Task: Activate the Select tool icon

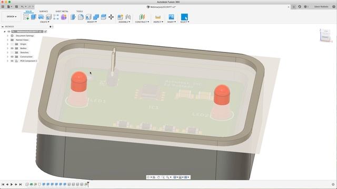Action: tap(184, 17)
